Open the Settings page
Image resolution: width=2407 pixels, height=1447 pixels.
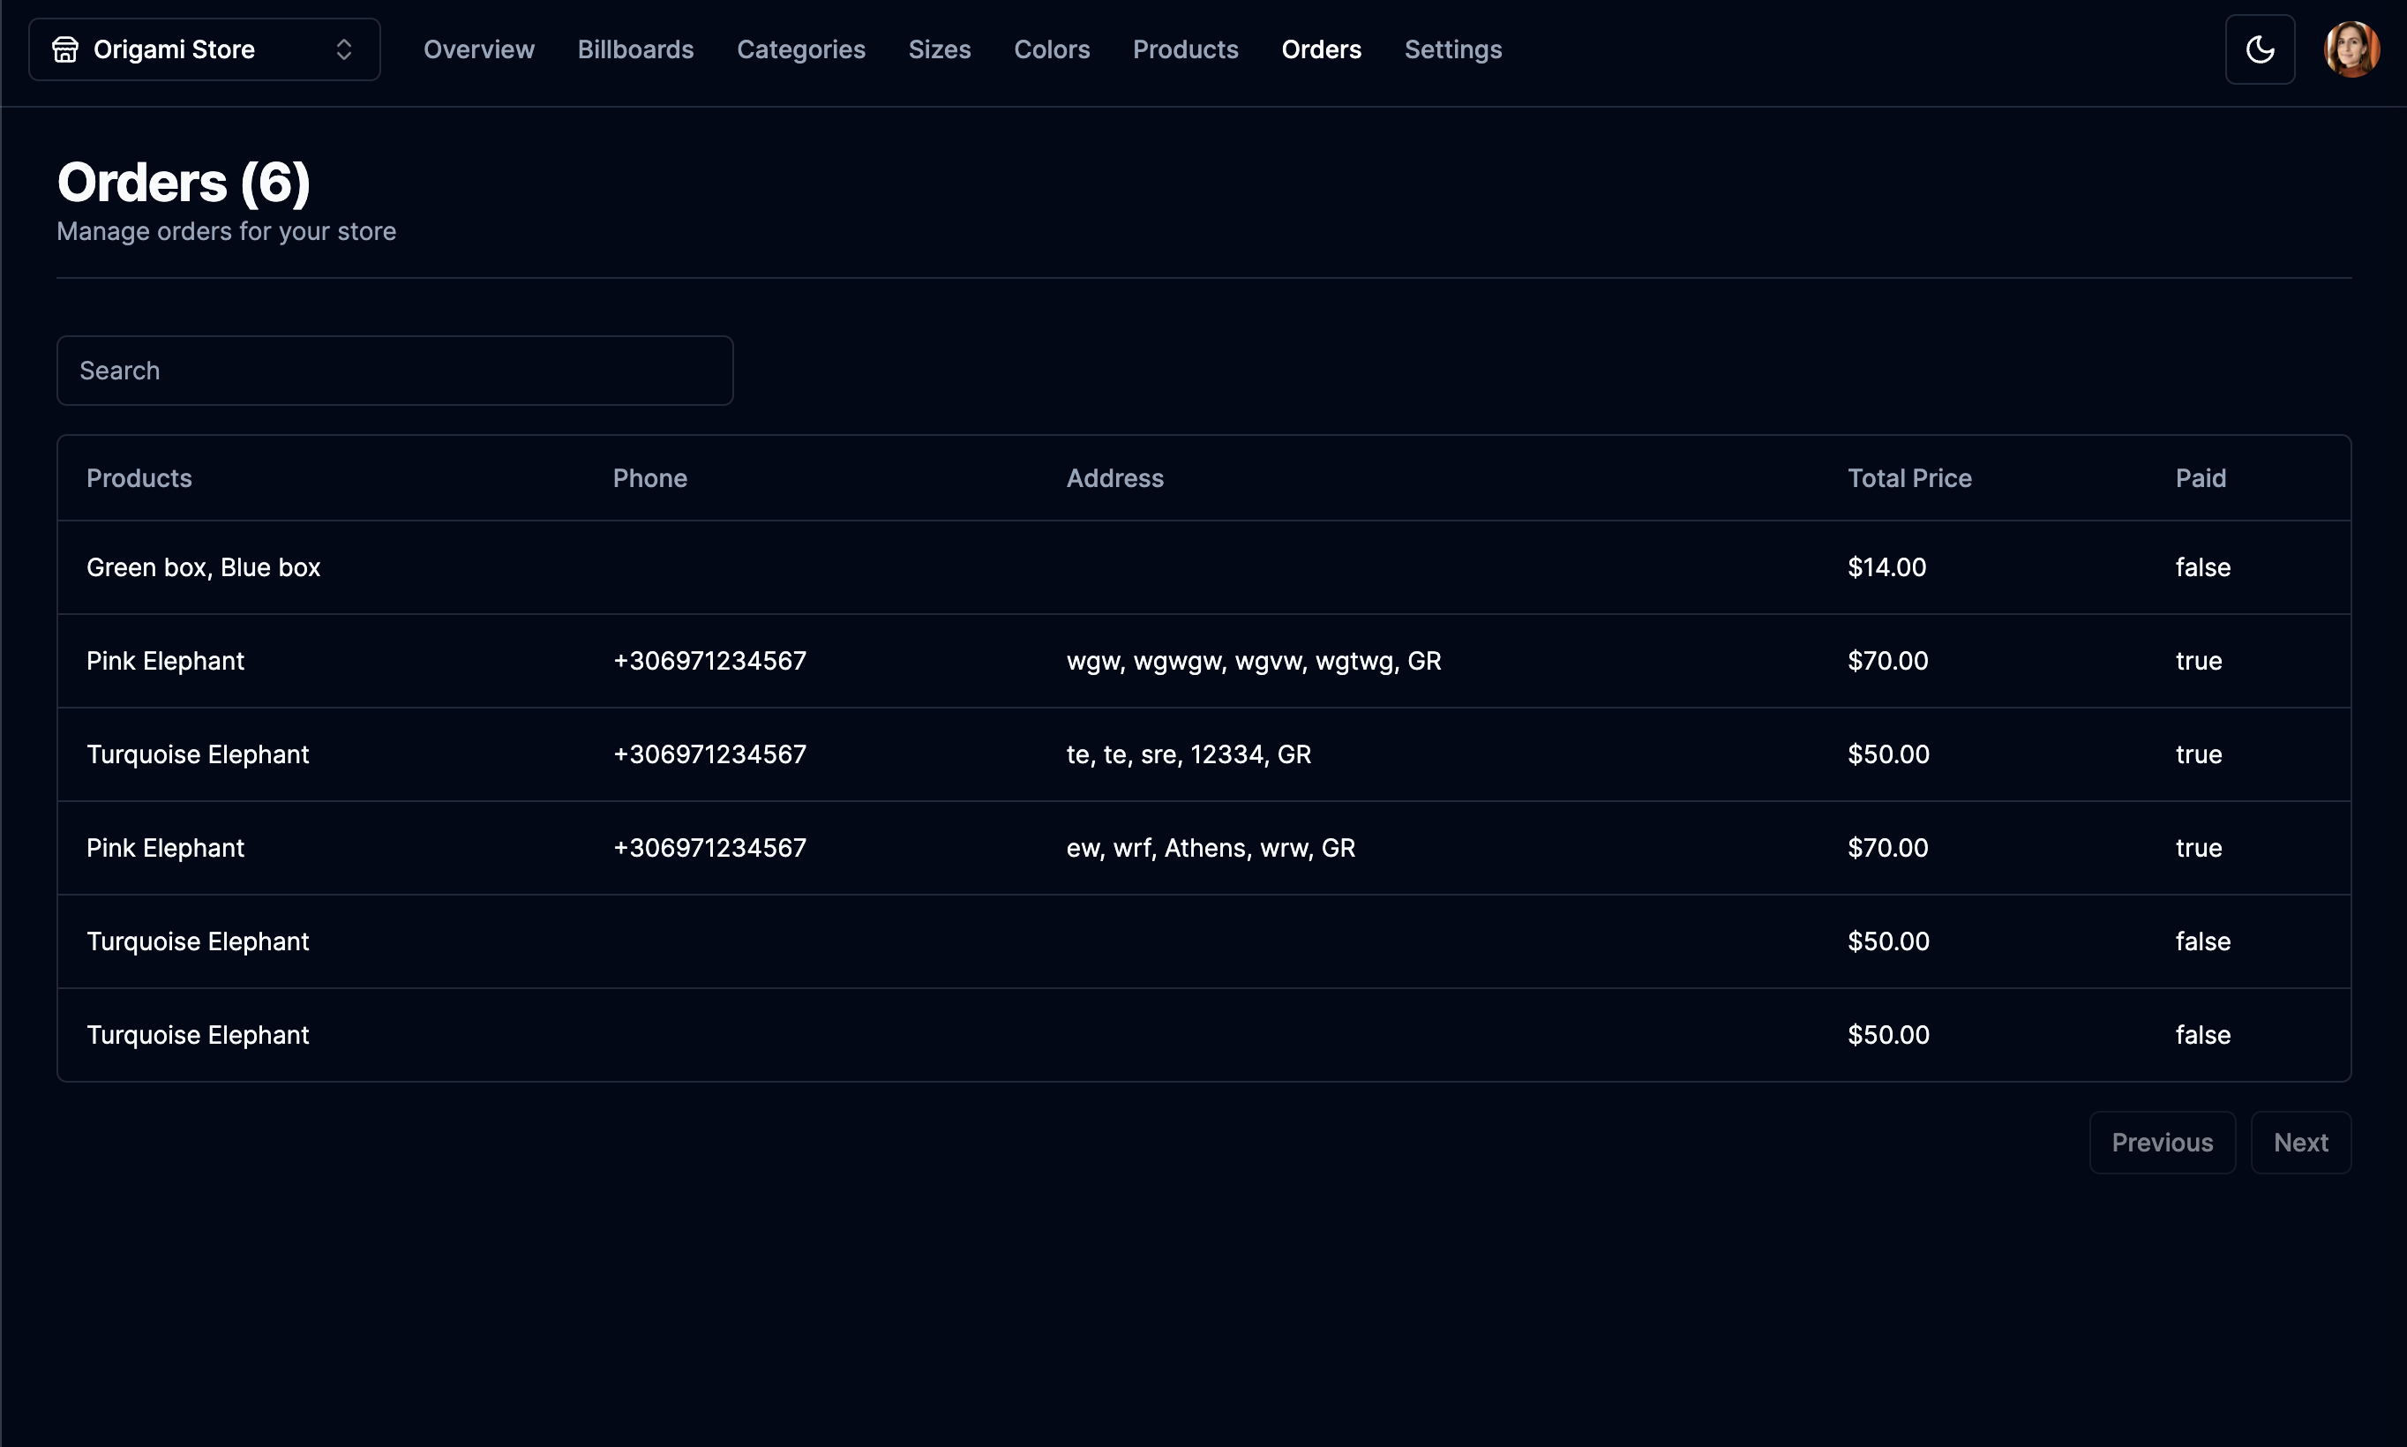coord(1451,49)
